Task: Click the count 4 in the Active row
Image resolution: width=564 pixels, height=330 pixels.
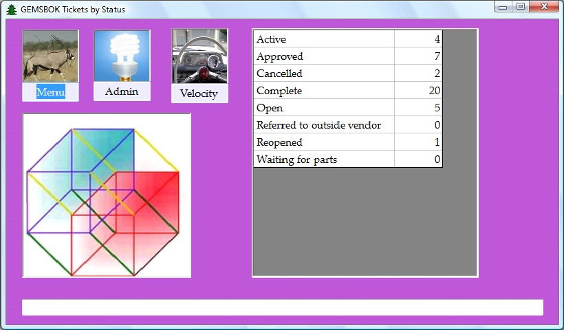Action: pos(418,38)
